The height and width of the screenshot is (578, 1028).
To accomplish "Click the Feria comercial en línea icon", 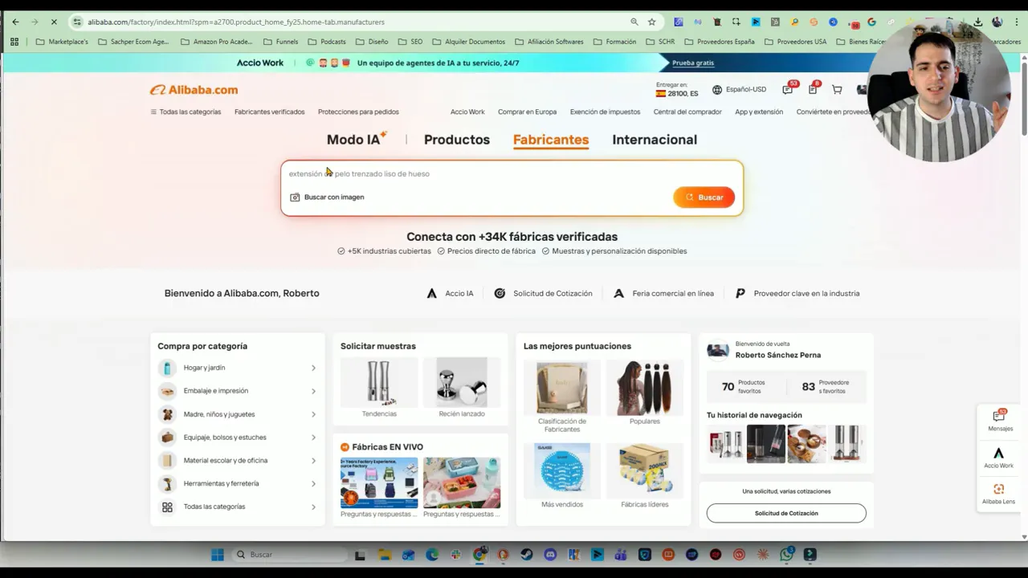I will (618, 293).
